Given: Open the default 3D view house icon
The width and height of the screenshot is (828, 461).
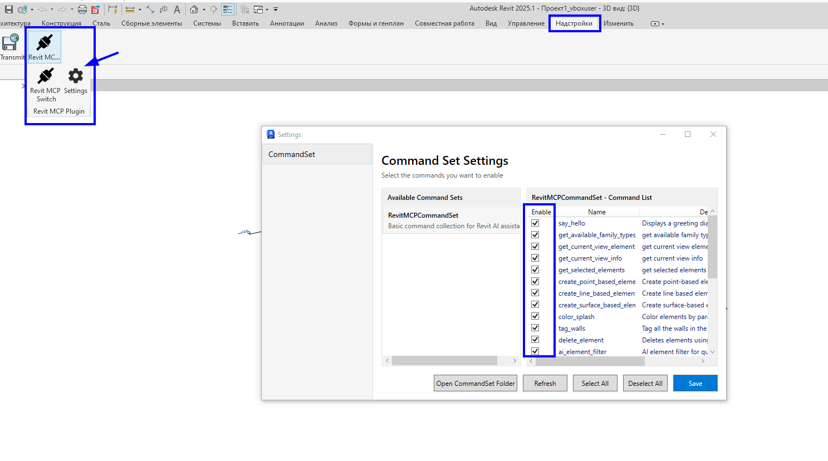Looking at the screenshot, I should [194, 9].
